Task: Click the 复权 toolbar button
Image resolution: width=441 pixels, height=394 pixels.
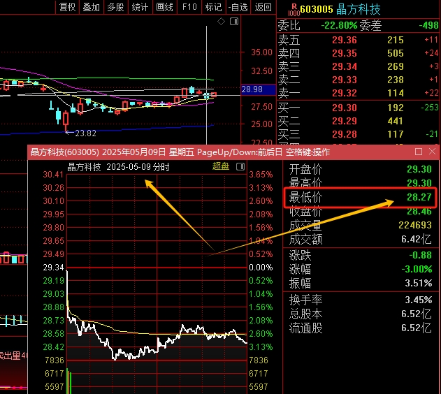Action: click(x=68, y=7)
